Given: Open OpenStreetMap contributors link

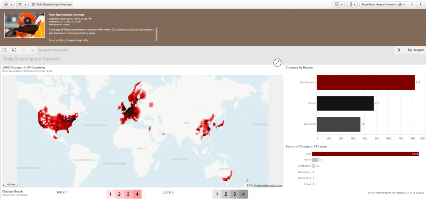Looking at the screenshot, I should [x=268, y=185].
